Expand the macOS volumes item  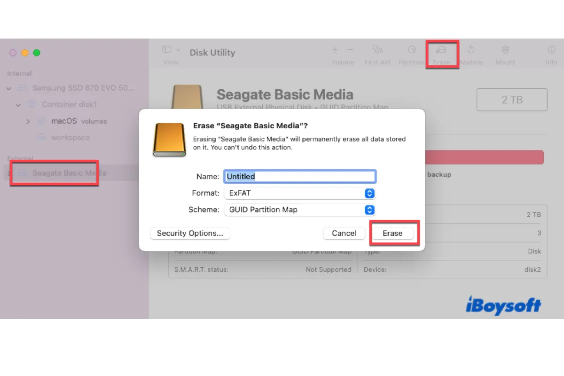[28, 121]
